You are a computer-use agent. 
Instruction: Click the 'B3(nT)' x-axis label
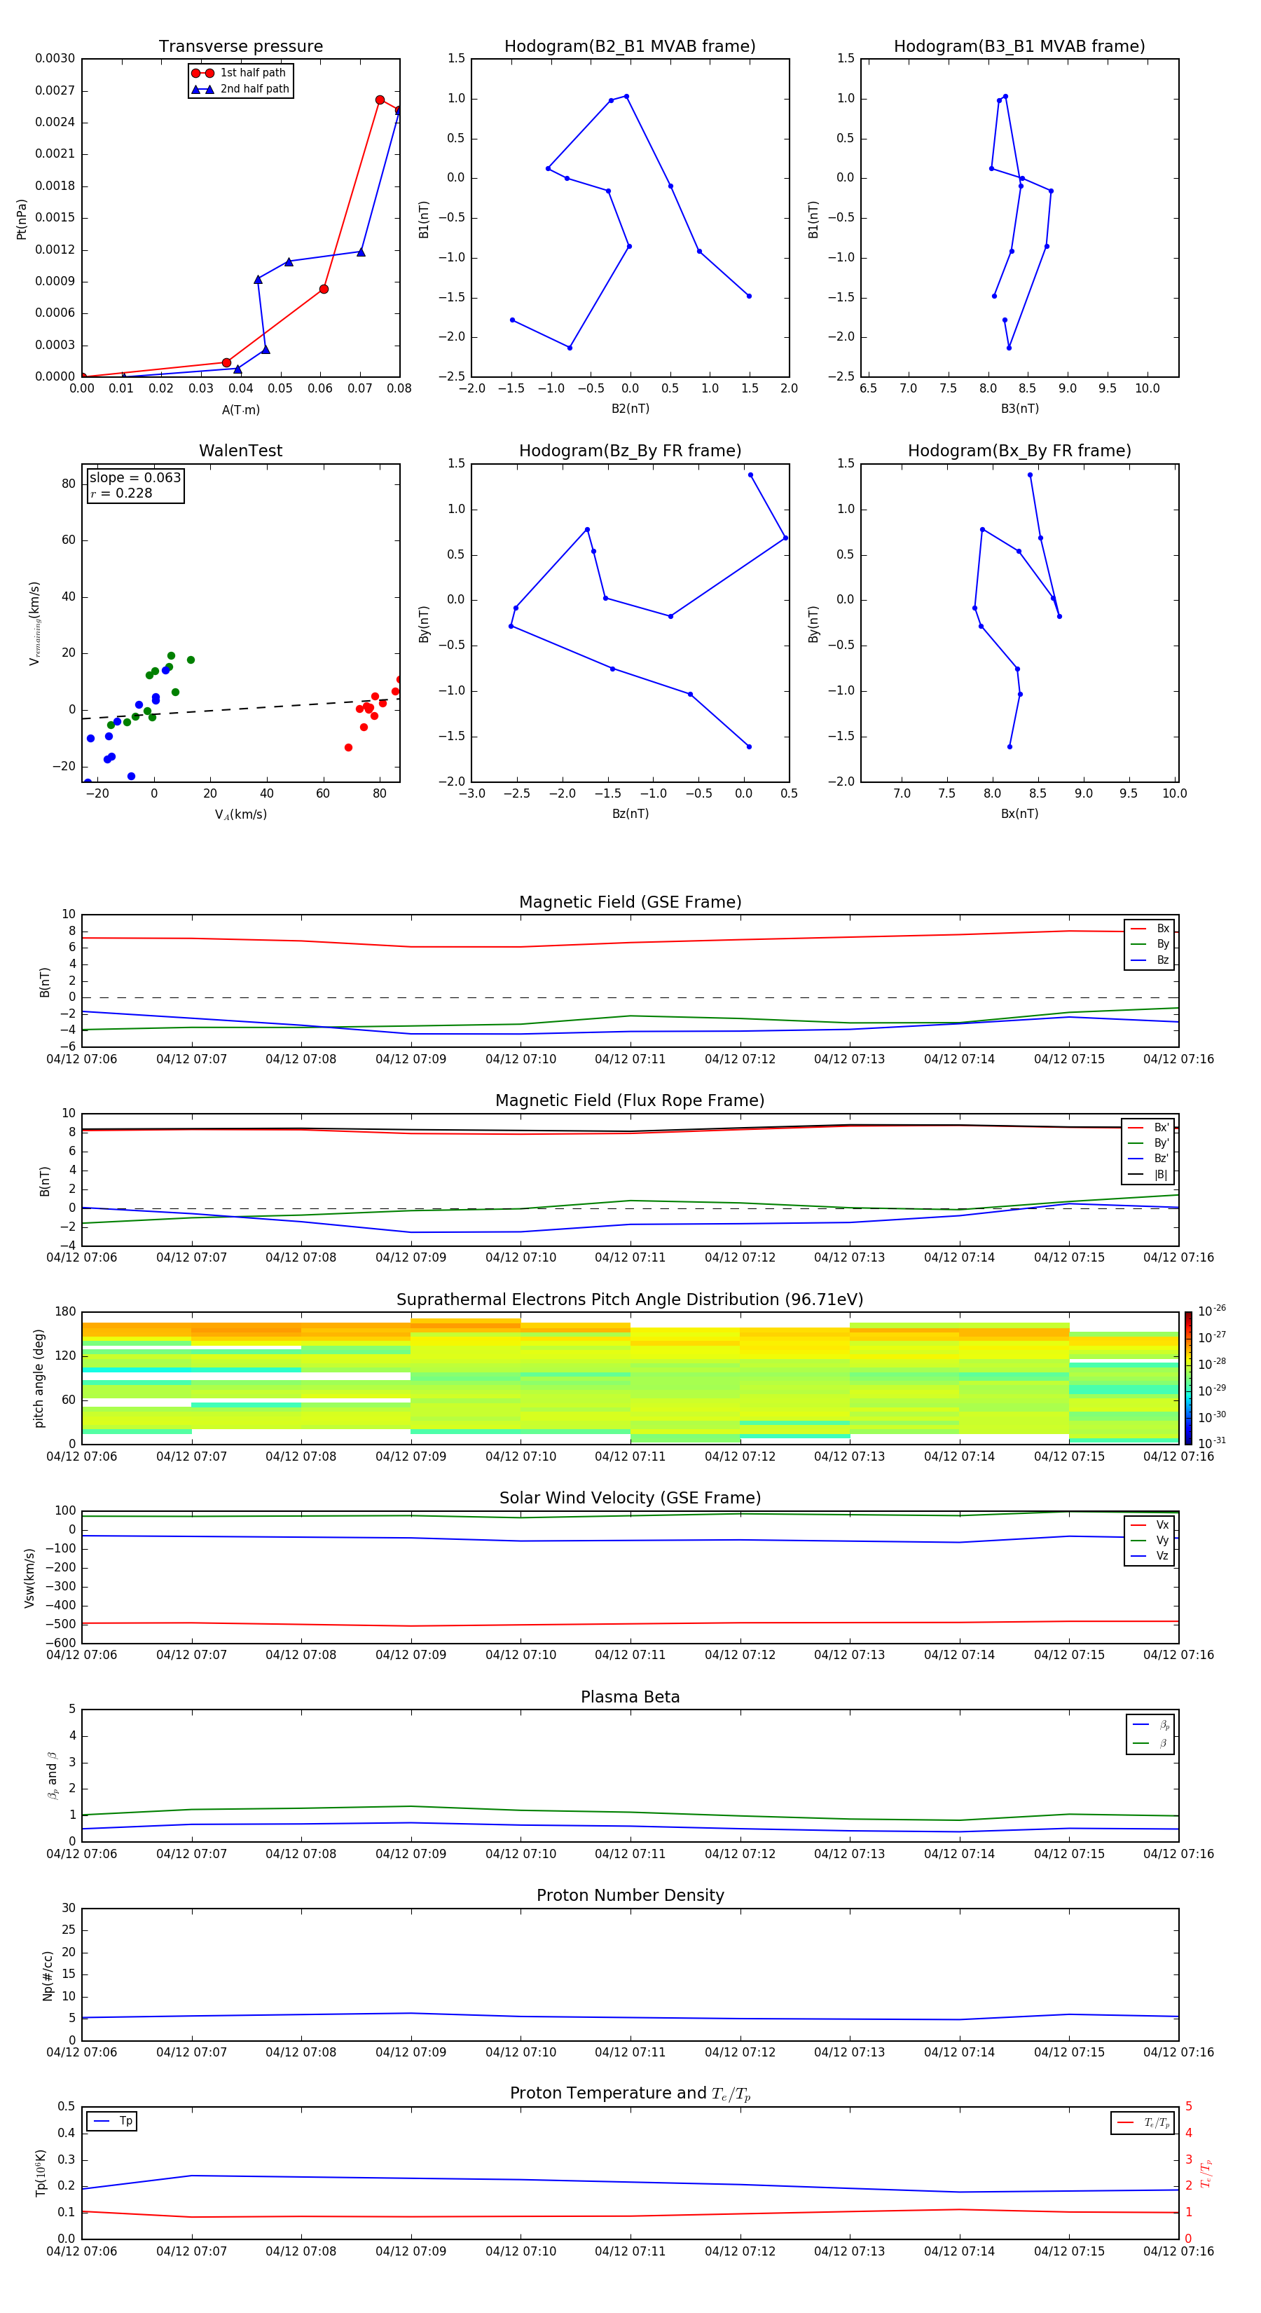pos(1019,409)
